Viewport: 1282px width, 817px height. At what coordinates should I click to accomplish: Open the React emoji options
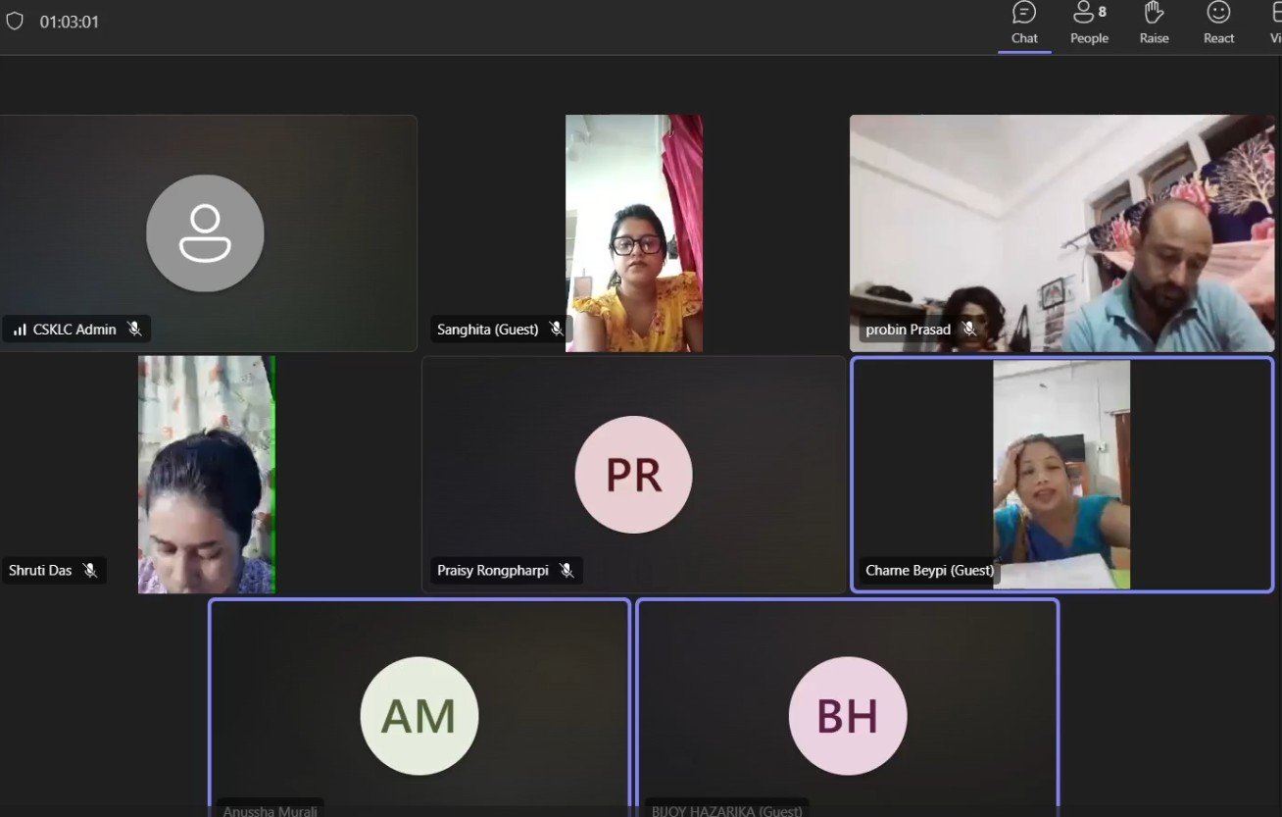point(1218,25)
